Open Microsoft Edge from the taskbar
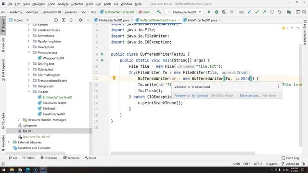This screenshot has height=173, width=308. click(x=28, y=170)
